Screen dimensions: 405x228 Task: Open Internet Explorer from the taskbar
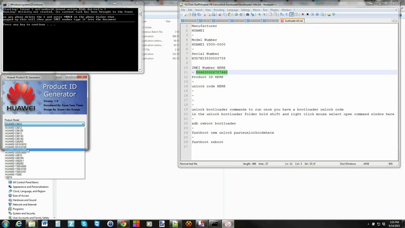click(18, 224)
